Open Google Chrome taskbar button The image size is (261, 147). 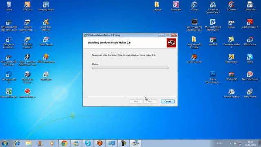tap(64, 143)
